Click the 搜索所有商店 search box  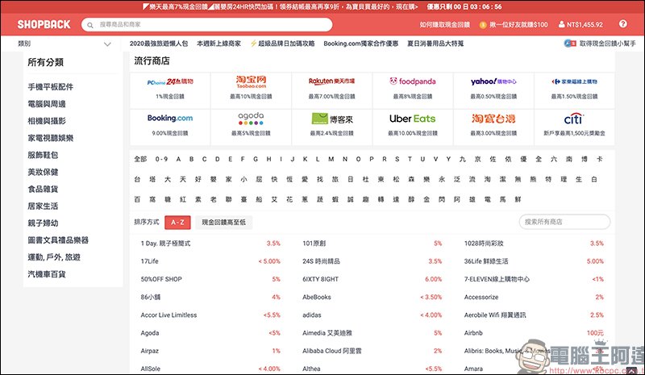click(x=564, y=222)
